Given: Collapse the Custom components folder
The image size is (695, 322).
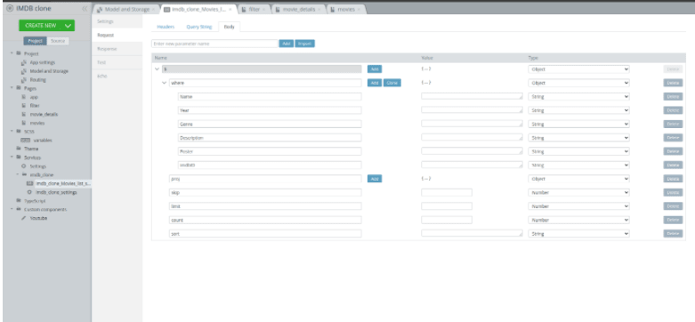Looking at the screenshot, I should 12,210.
